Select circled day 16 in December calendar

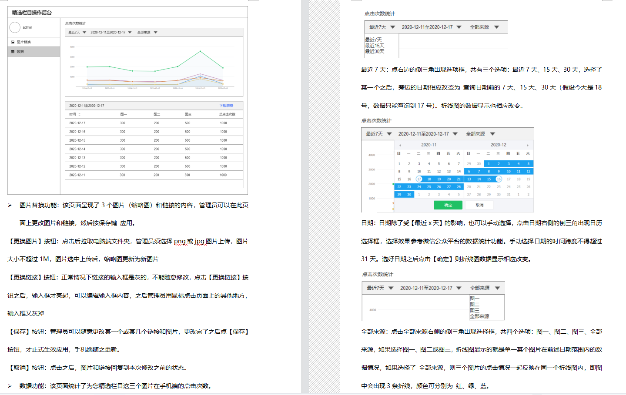tap(499, 179)
